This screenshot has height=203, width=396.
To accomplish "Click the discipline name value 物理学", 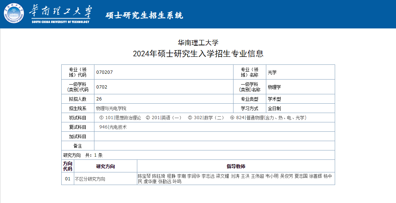I will pyautogui.click(x=274, y=87).
